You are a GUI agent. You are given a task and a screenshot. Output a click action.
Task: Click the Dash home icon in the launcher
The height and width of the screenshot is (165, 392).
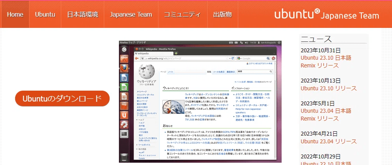tap(124, 50)
